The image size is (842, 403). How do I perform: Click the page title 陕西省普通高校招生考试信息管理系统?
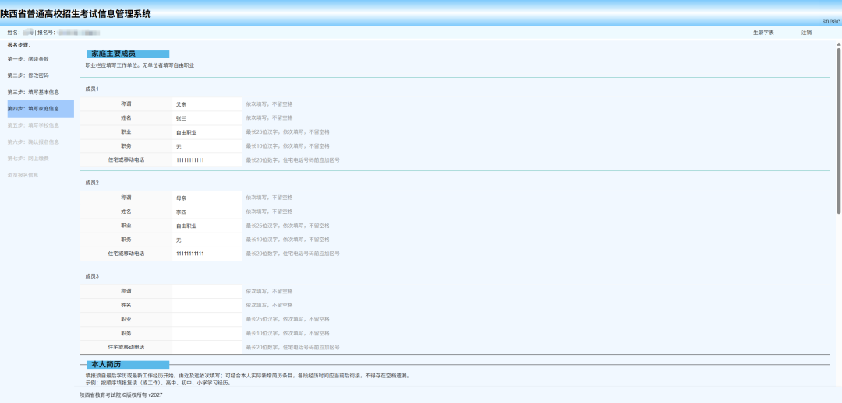(76, 15)
